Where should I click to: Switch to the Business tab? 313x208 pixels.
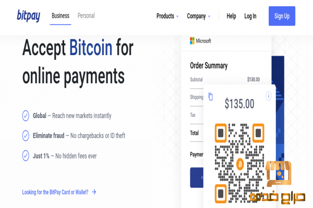pos(61,16)
